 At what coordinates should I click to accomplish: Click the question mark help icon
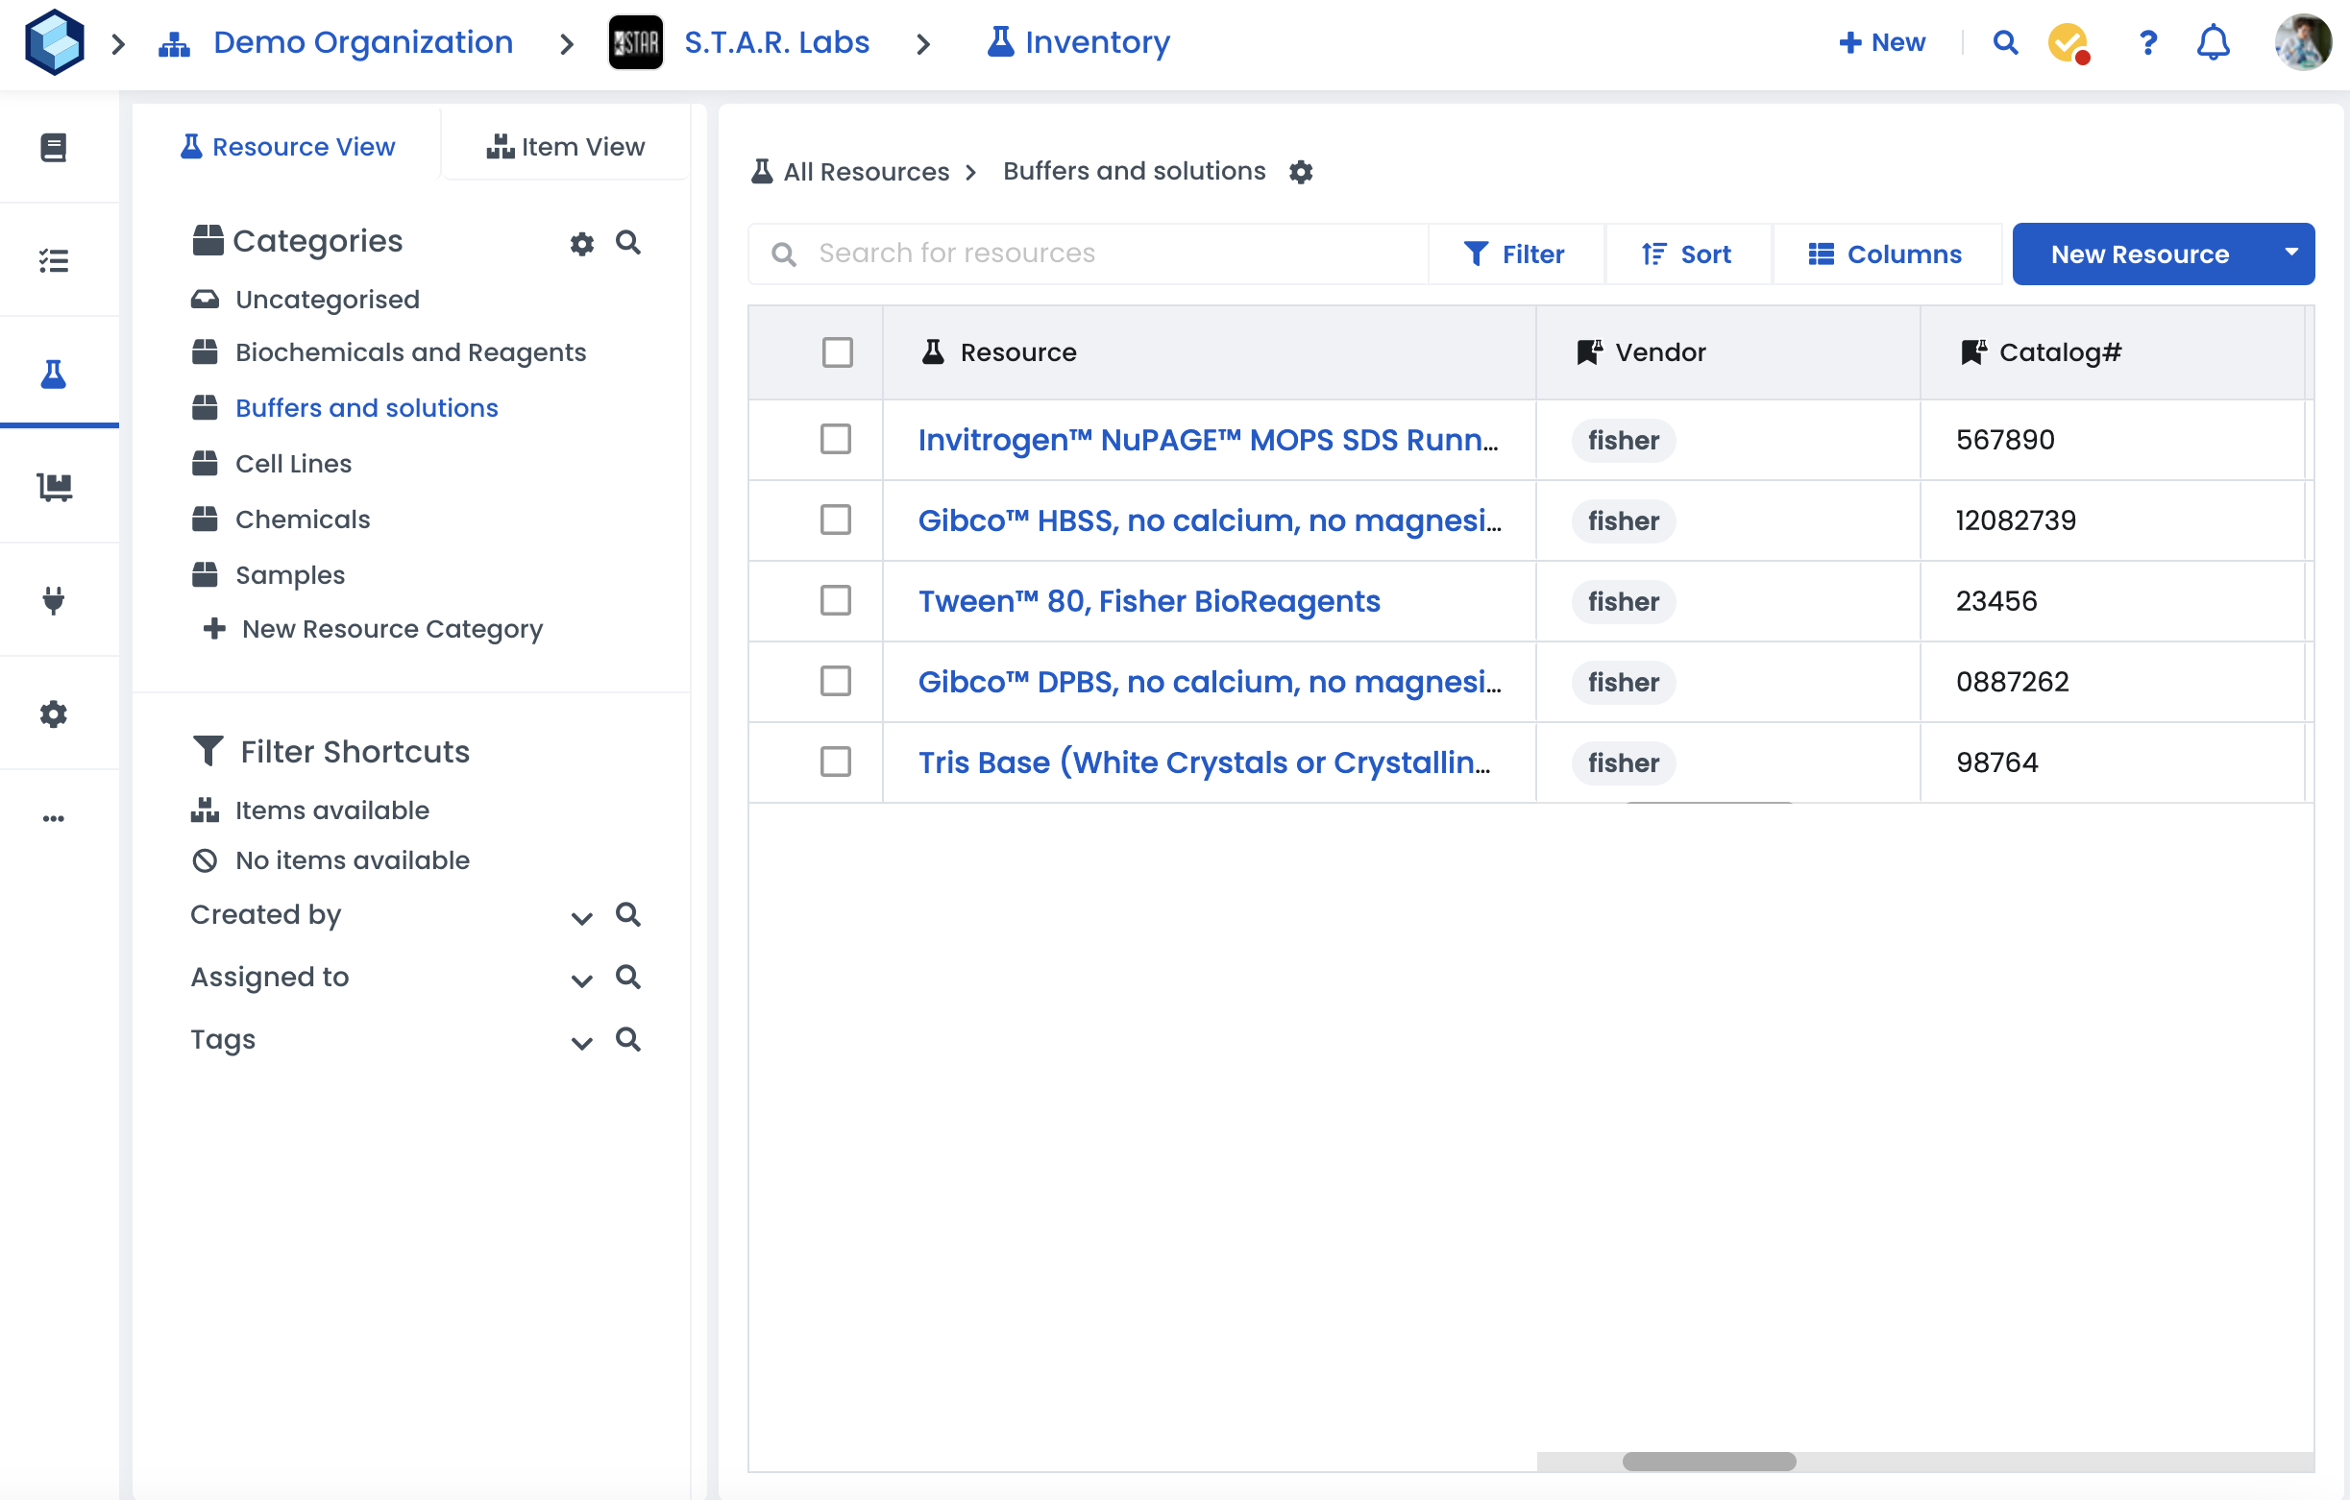tap(2147, 43)
